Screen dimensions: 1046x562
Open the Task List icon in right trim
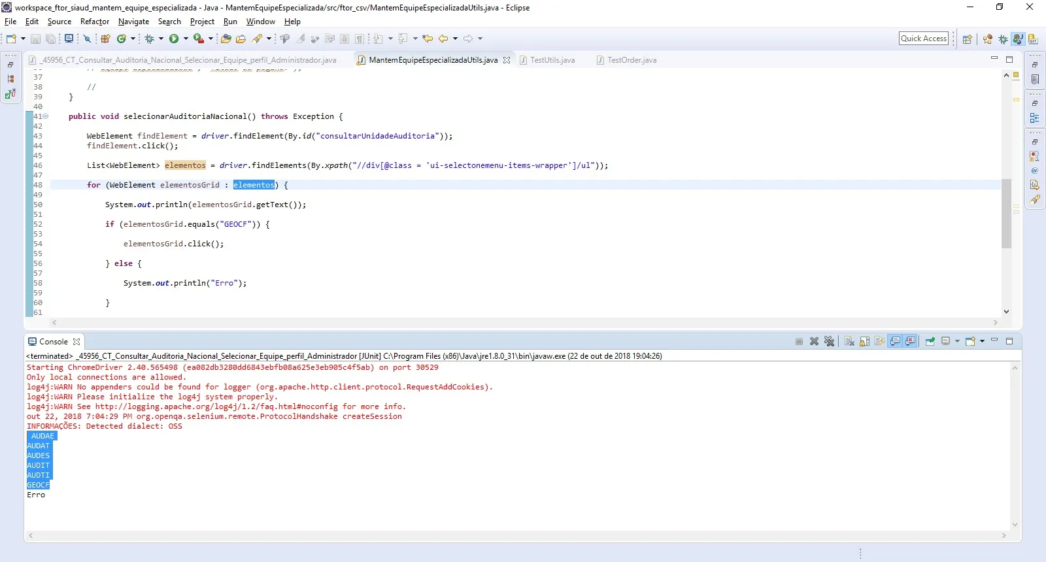[1034, 80]
